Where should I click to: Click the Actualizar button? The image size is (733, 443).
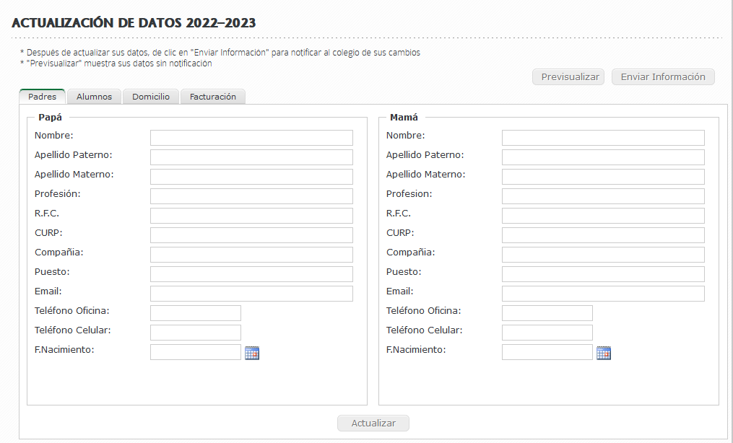(373, 424)
